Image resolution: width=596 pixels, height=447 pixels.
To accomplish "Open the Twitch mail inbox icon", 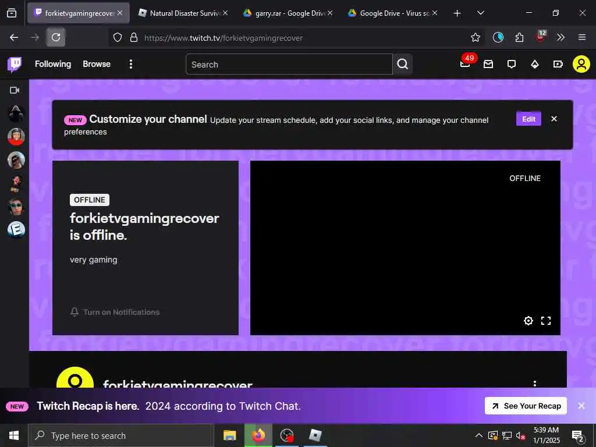I will coord(488,64).
